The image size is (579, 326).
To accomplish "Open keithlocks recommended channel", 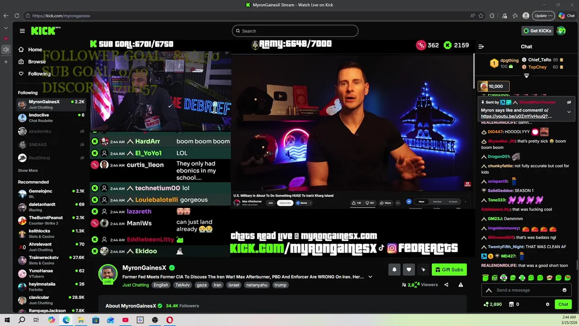I will click(x=51, y=234).
